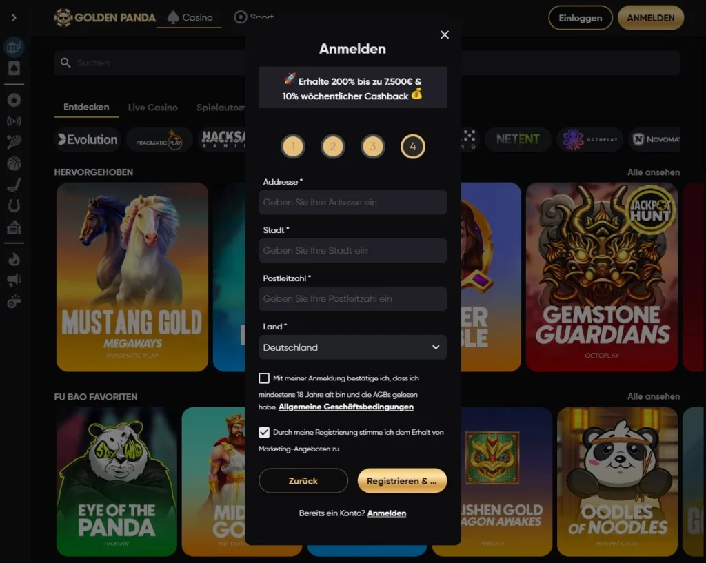Viewport: 706px width, 563px height.
Task: Open the Land dropdown showing Deutschland
Action: pyautogui.click(x=352, y=347)
